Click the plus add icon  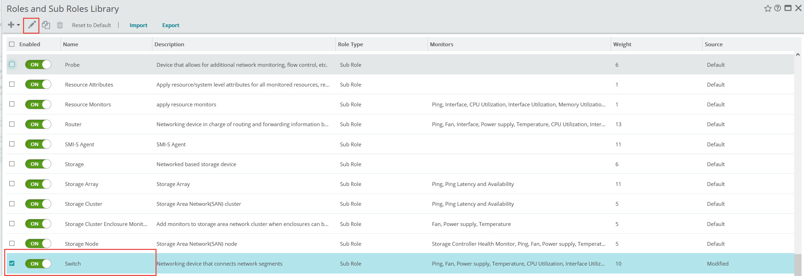11,25
